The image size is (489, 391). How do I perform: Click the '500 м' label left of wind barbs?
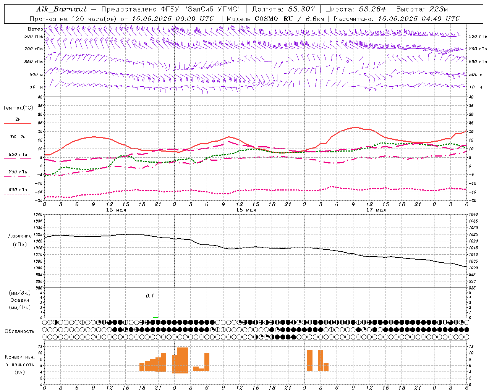pyautogui.click(x=36, y=74)
